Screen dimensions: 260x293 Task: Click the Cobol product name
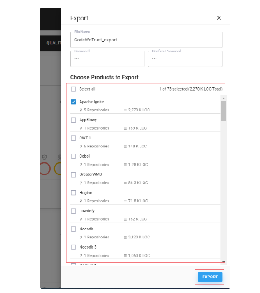[84, 156]
